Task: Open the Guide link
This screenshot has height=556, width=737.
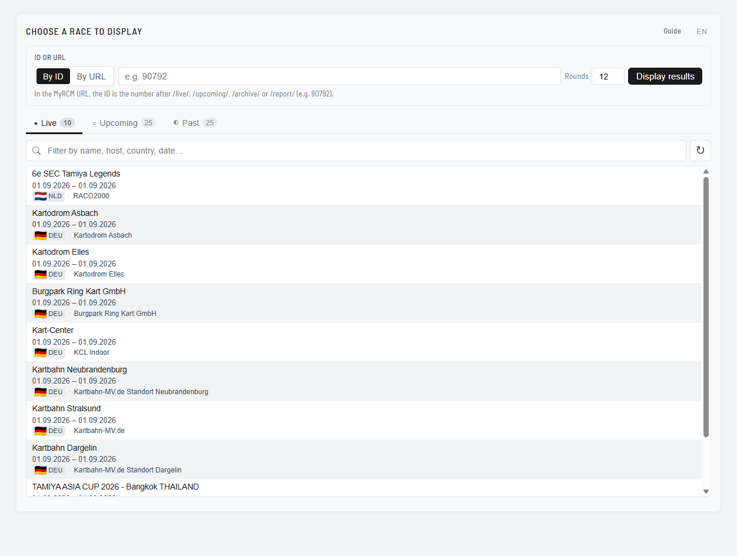Action: coord(672,31)
